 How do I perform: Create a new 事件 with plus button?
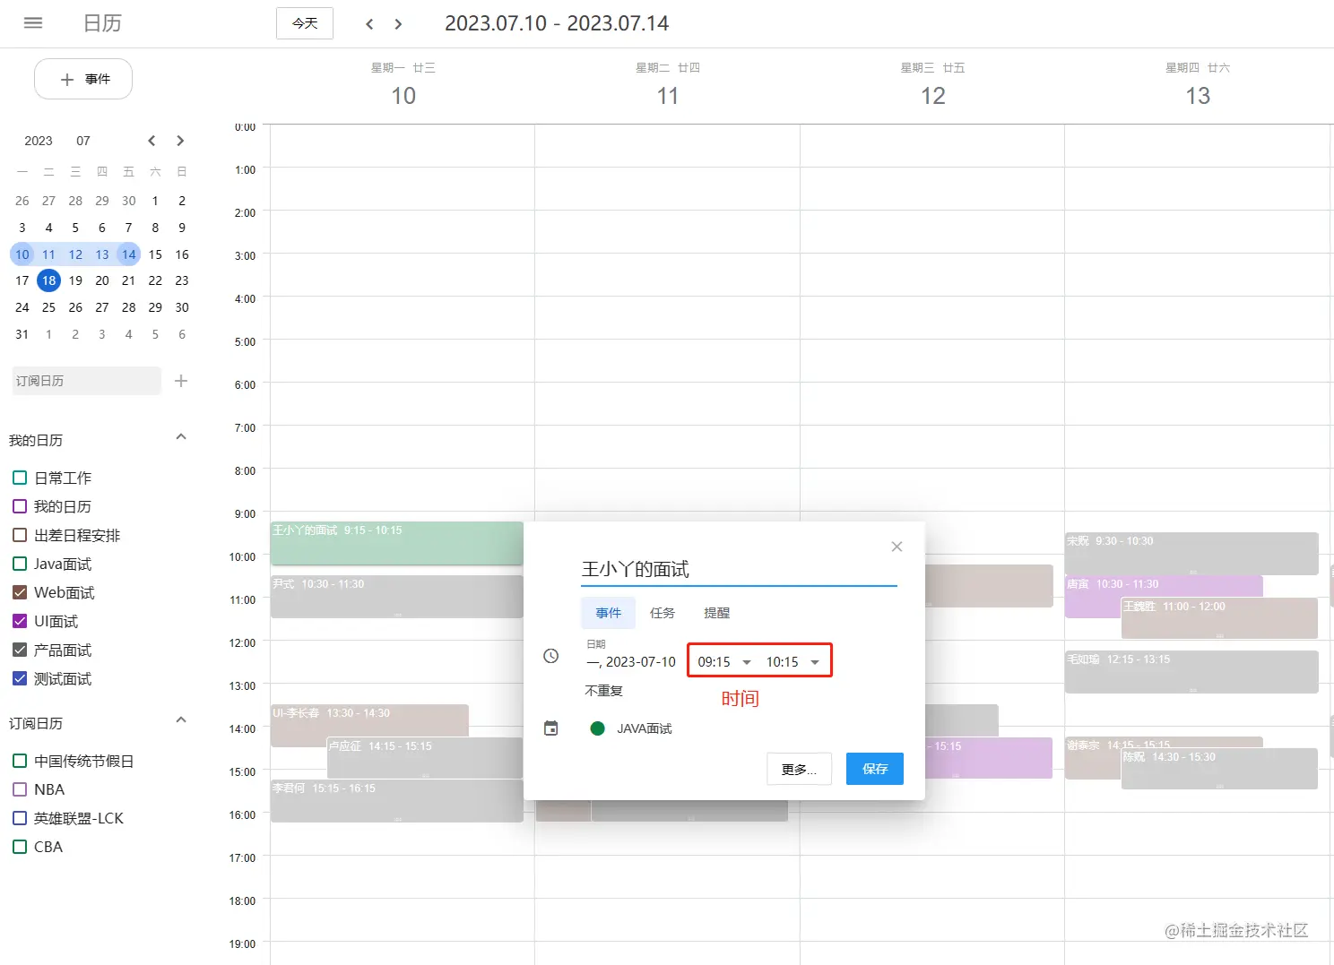(83, 79)
